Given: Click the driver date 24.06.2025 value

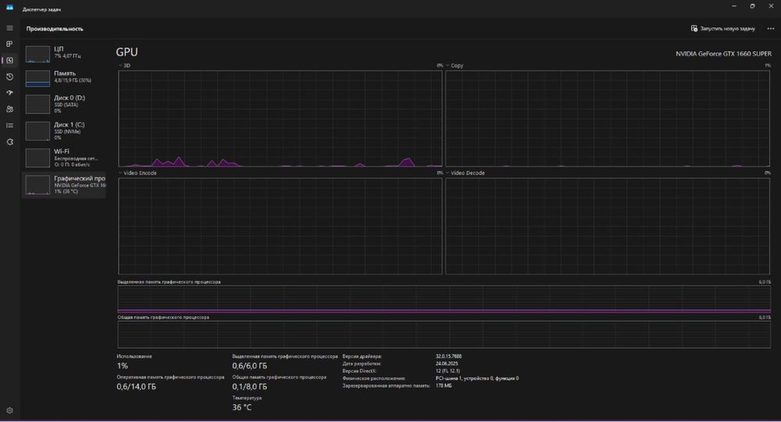Looking at the screenshot, I should coord(446,363).
